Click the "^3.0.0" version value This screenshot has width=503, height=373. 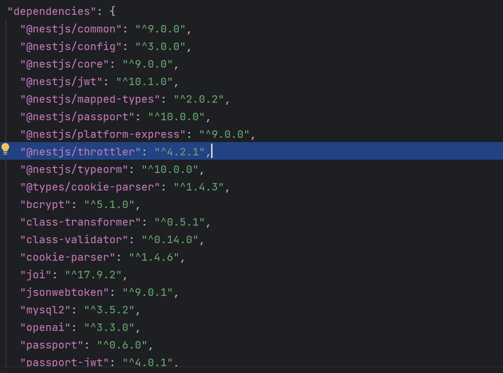[x=160, y=47]
